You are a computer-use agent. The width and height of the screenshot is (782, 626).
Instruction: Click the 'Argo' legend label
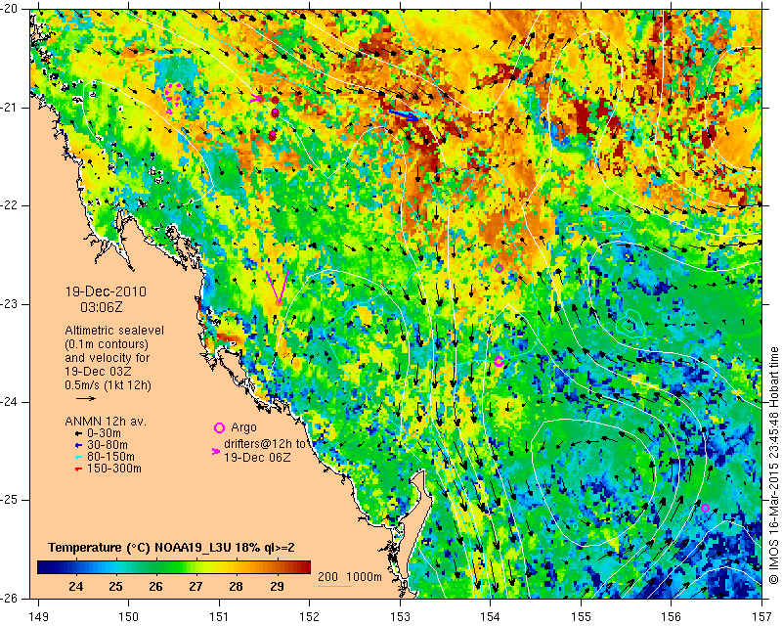coord(243,427)
